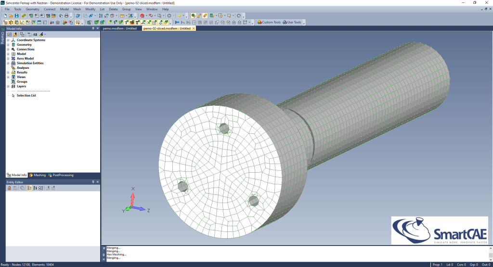Open the Help menu

166,9
